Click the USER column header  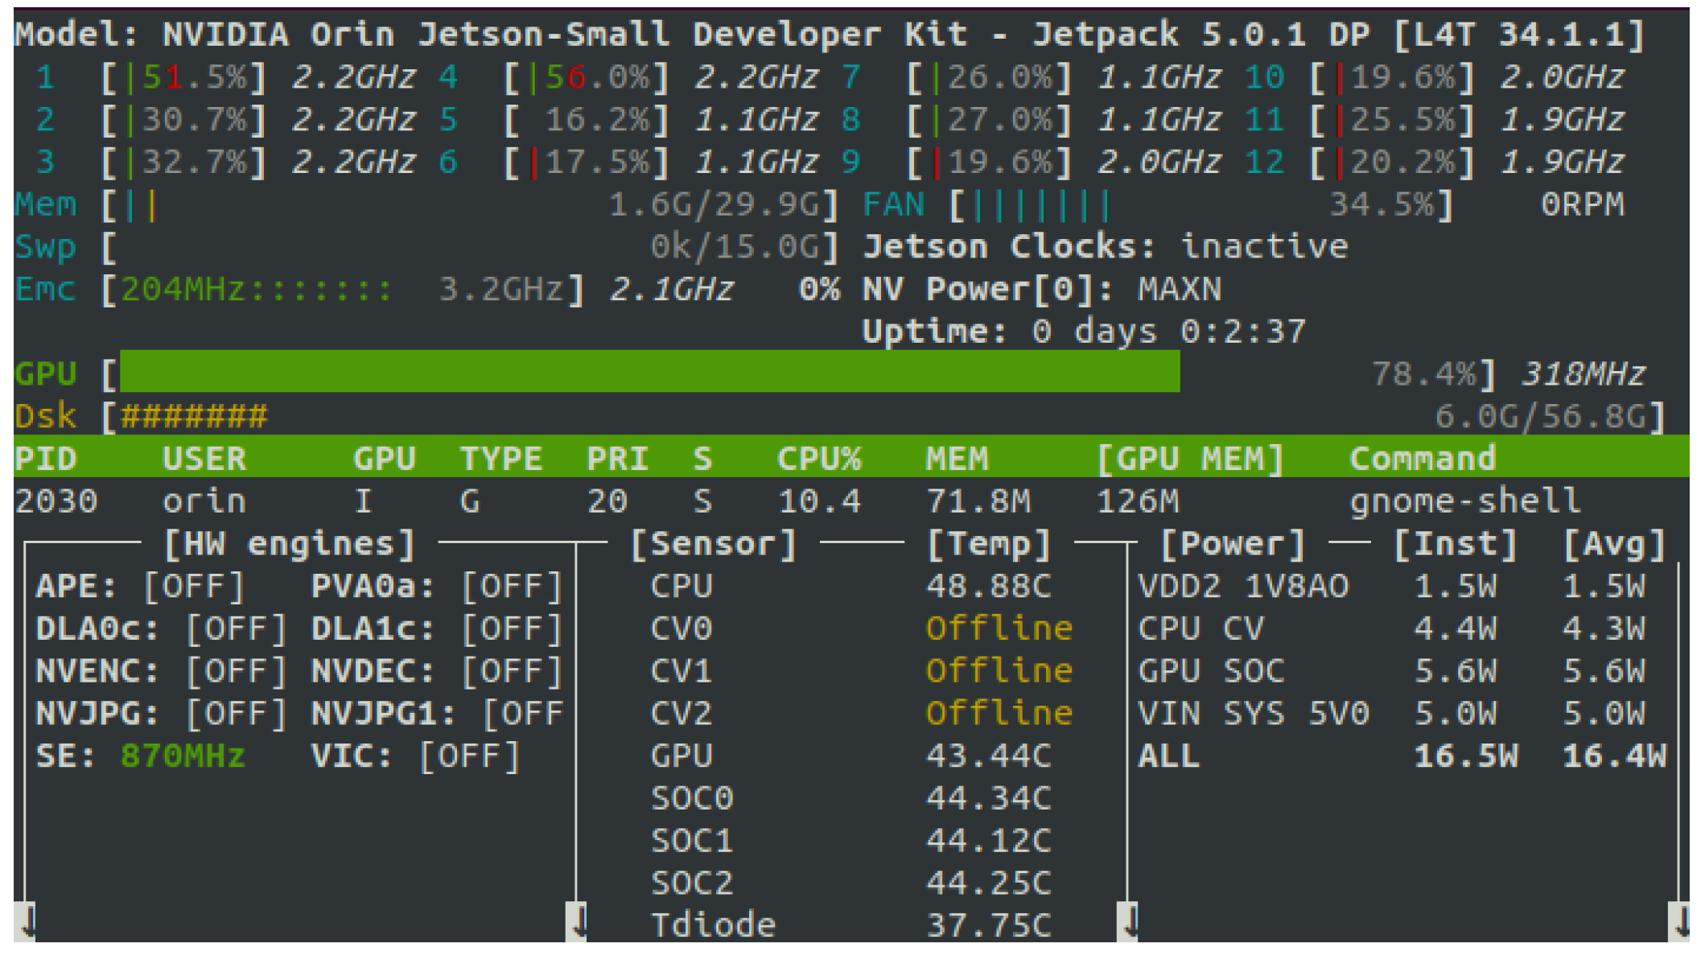pyautogui.click(x=204, y=458)
